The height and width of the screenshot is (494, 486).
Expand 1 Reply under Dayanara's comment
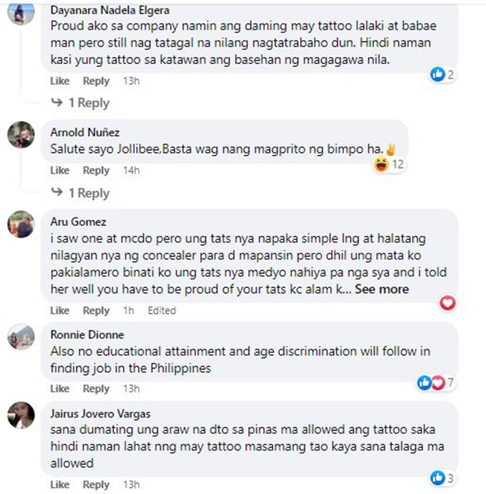(x=89, y=103)
